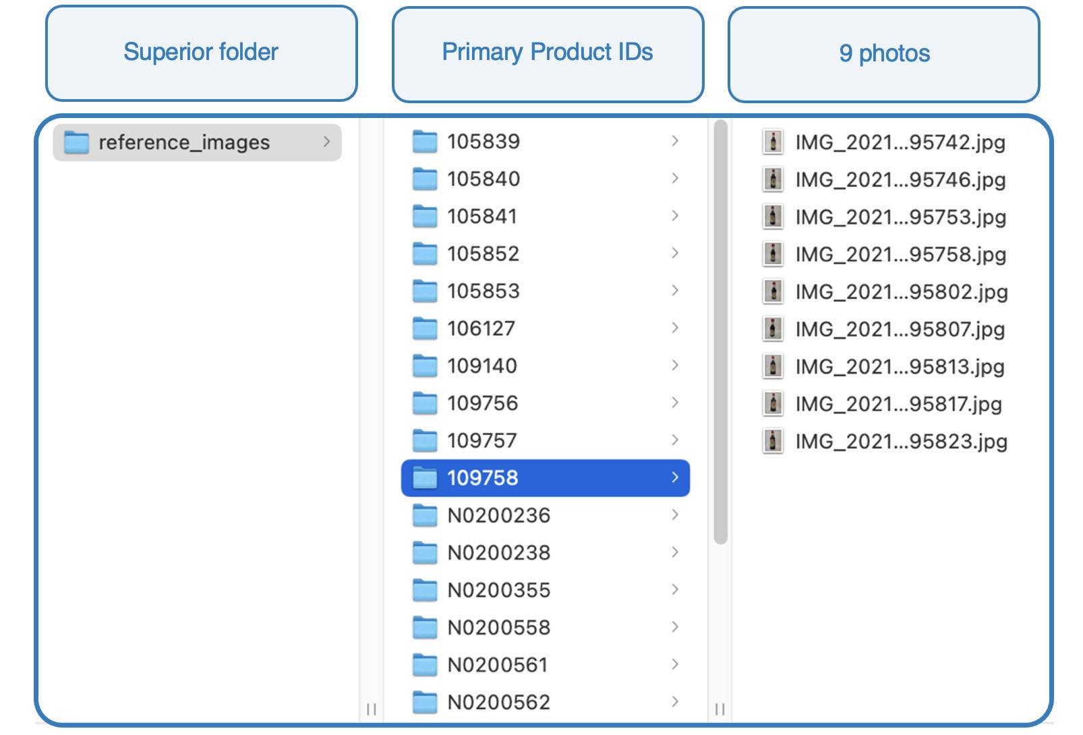The image size is (1083, 735).
Task: Click the text IMG_2021...95758.jpg
Action: coord(900,255)
